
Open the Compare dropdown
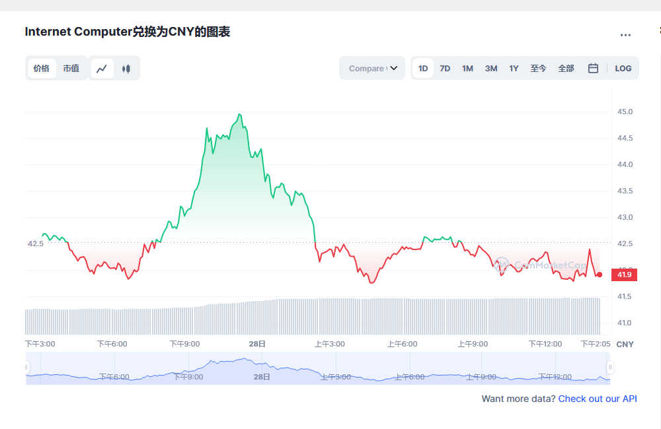(372, 68)
